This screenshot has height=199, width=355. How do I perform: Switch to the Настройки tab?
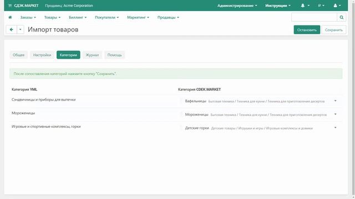point(42,55)
